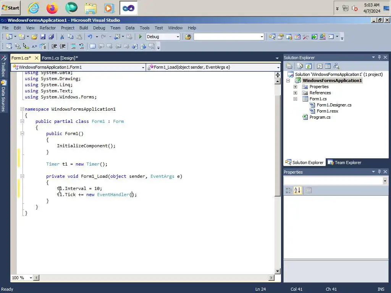Open the Command Window toolbar icon
Screen dimensions: 391x293
[x=331, y=37]
